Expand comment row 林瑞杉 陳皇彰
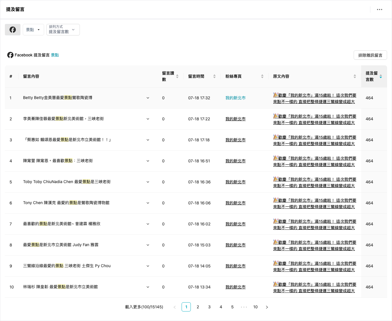392x321 pixels. 148,287
